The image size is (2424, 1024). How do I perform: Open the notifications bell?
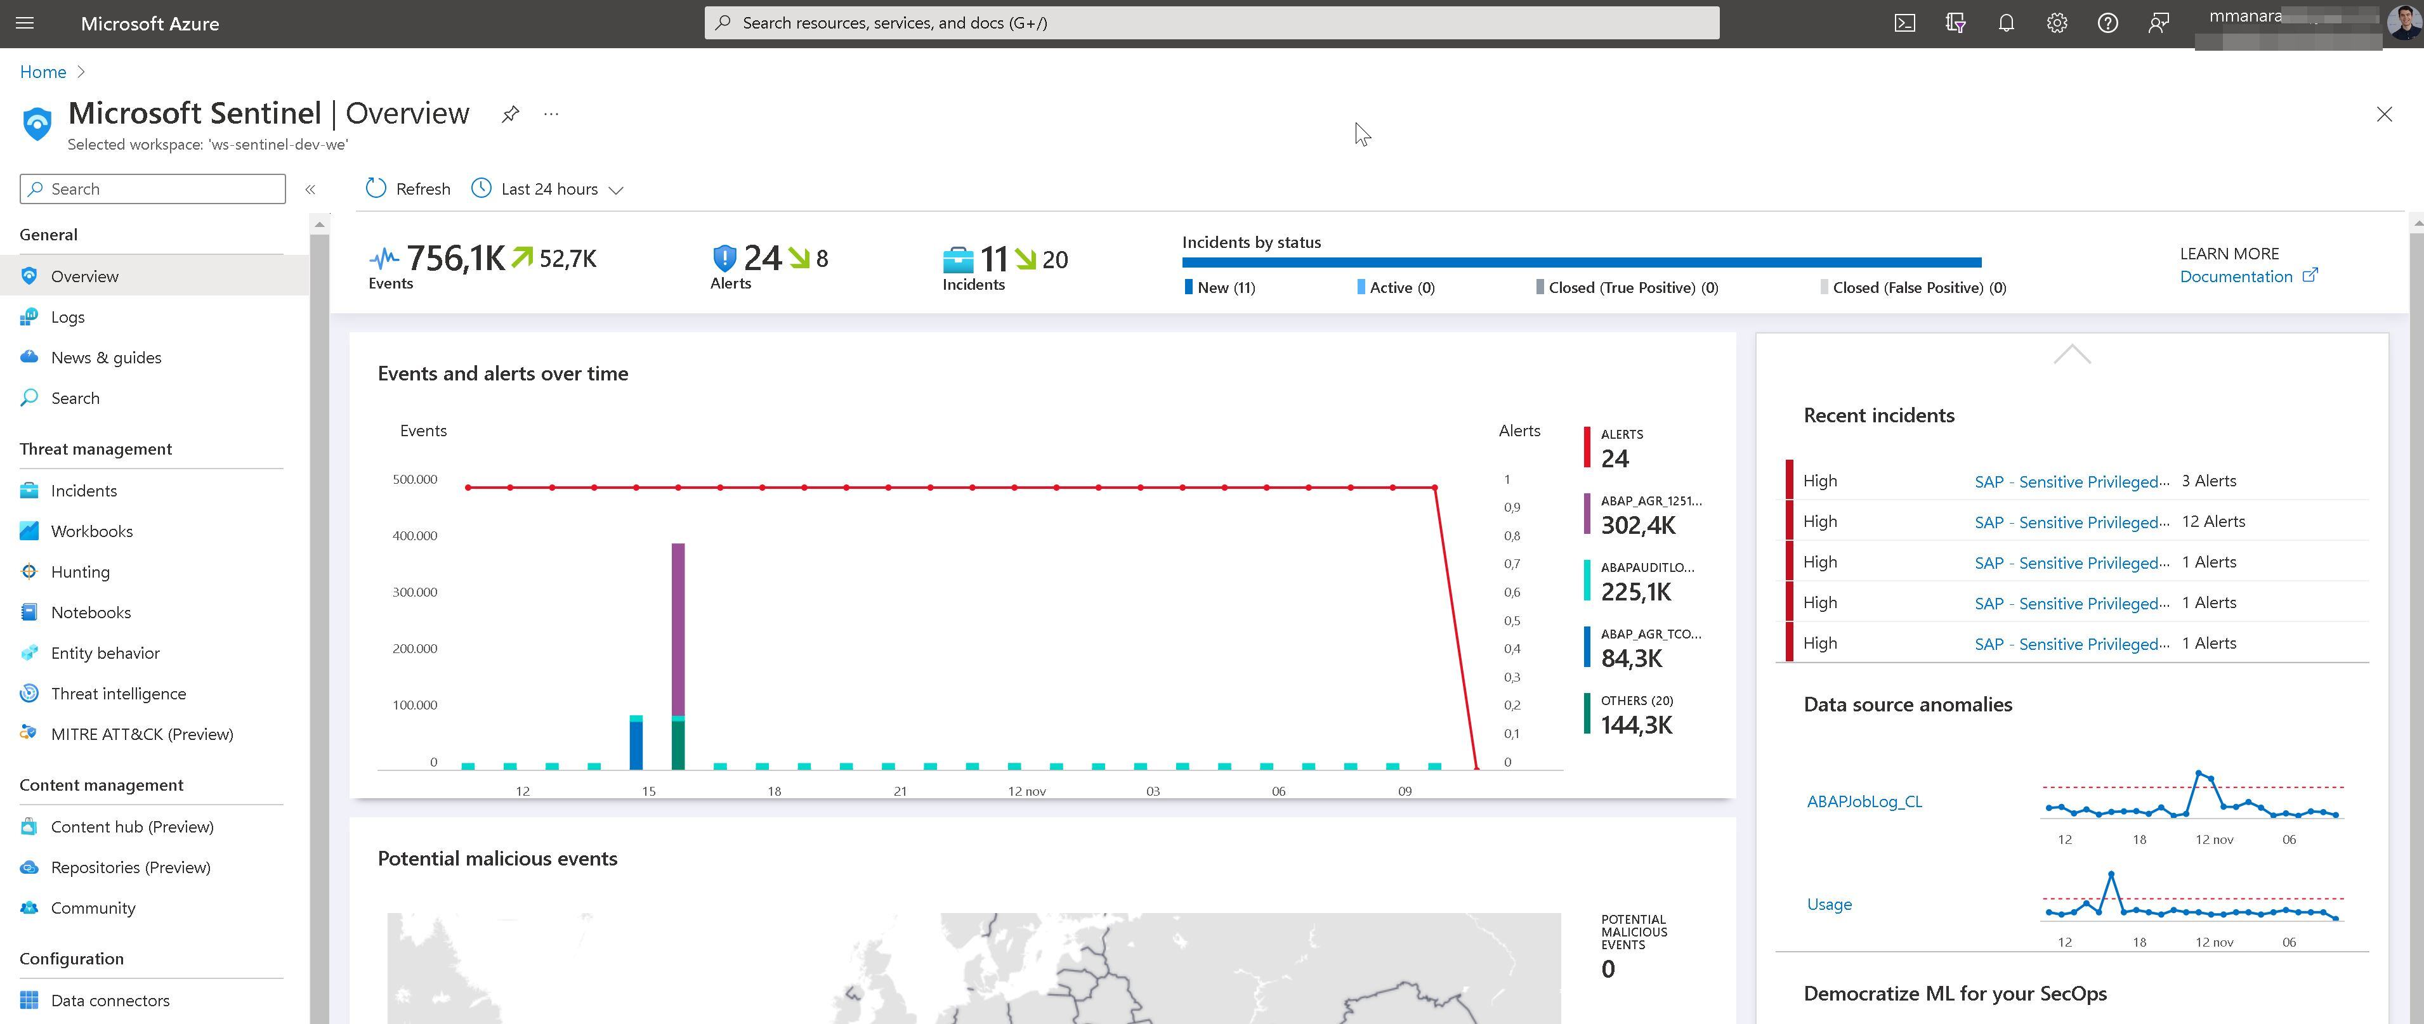pos(2006,23)
